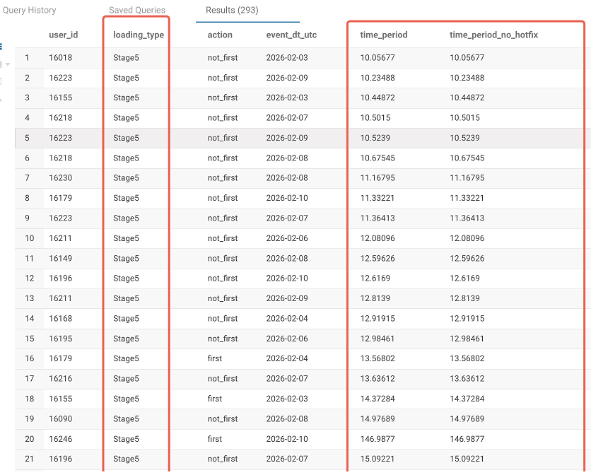Click user_id cell 16018 in row 1
This screenshot has height=475, width=591.
pyautogui.click(x=60, y=58)
